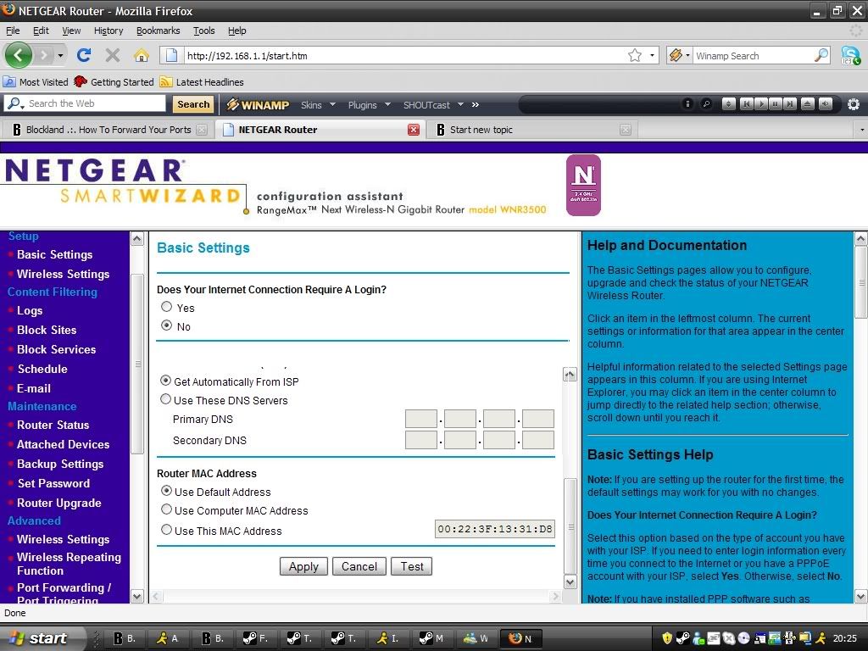
Task: Go back with the green Back arrow
Action: tap(19, 55)
